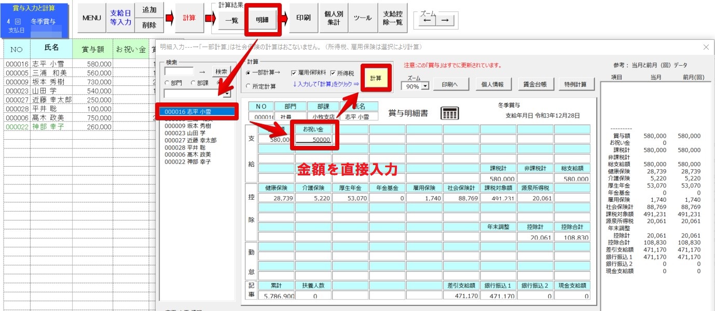Screen dimensions: 715x311
Task: Open the ツール toolbar button
Action: [362, 18]
